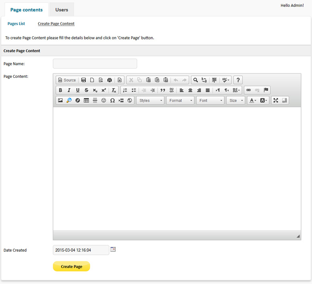Click the Source view button
The width and height of the screenshot is (312, 284).
pyautogui.click(x=67, y=80)
